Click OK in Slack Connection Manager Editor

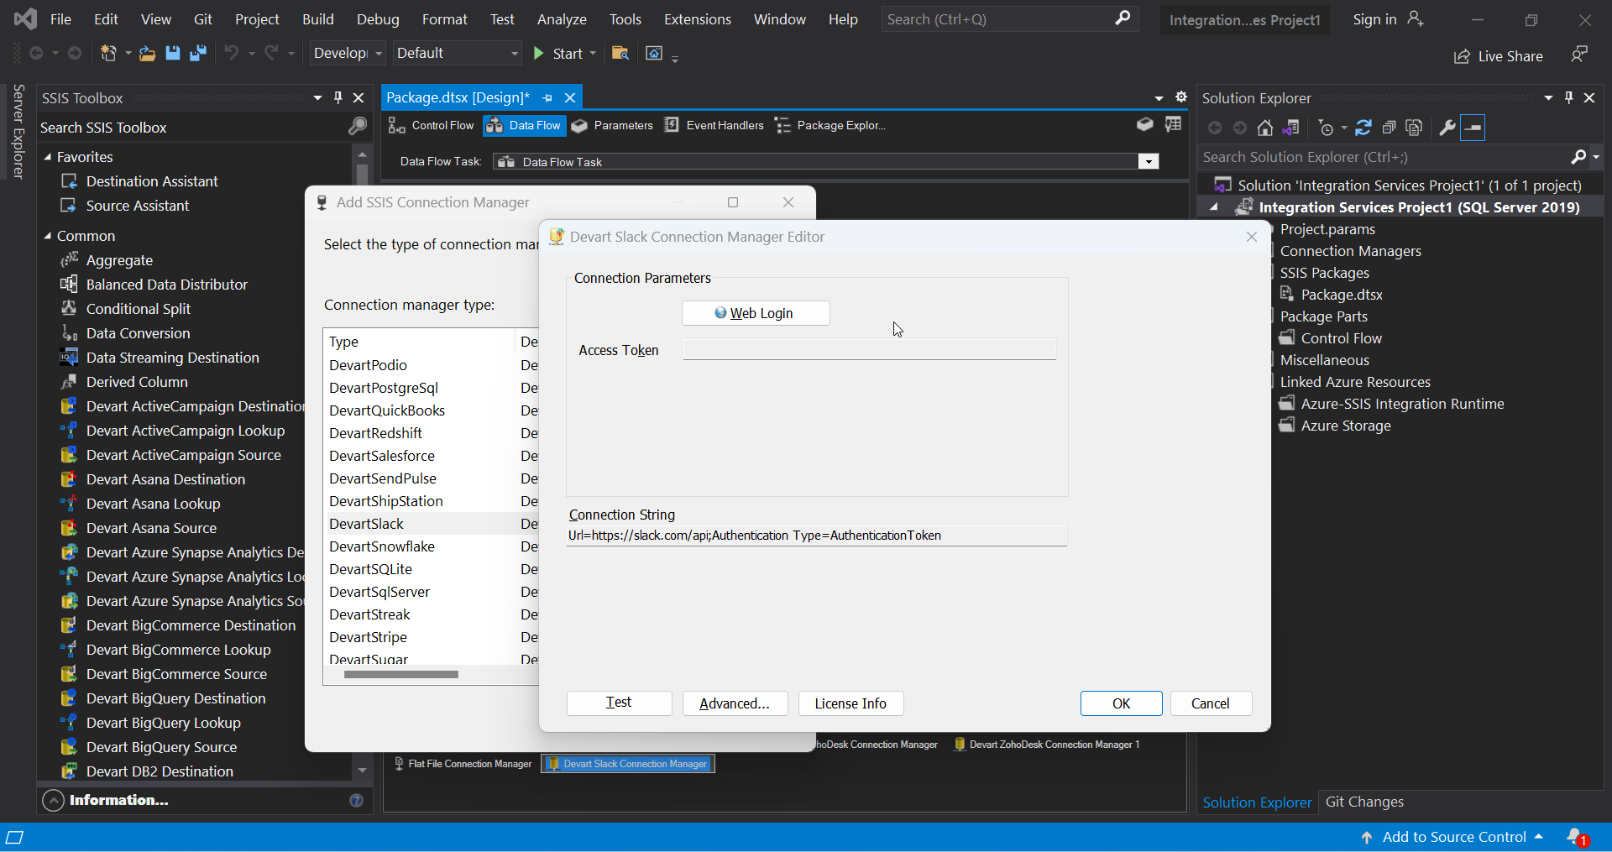(1121, 703)
